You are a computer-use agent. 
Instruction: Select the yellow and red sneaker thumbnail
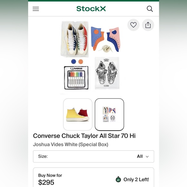tap(78, 114)
